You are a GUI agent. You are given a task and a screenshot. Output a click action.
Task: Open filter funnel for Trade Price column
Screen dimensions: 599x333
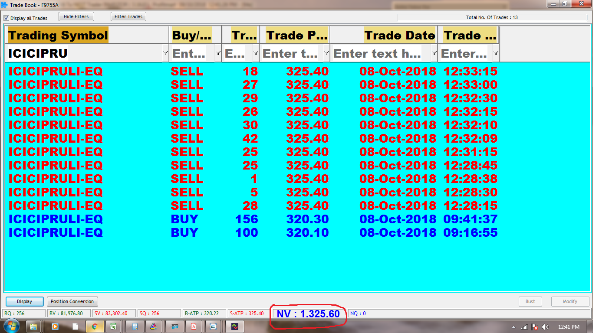[x=326, y=53]
